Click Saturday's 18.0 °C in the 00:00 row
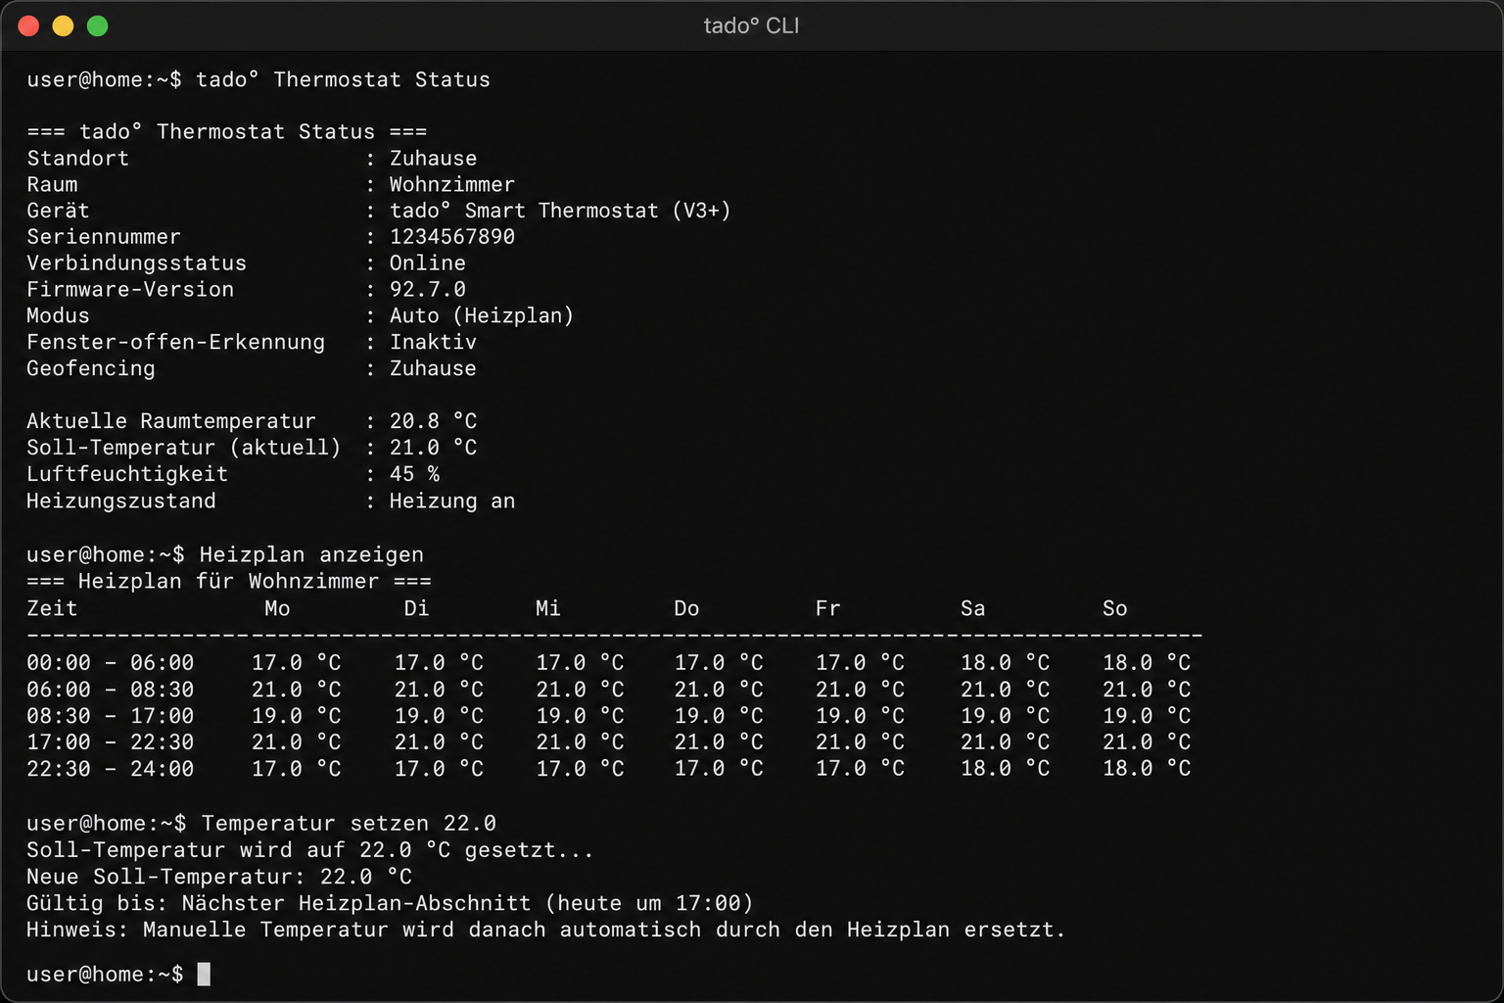 [1005, 663]
